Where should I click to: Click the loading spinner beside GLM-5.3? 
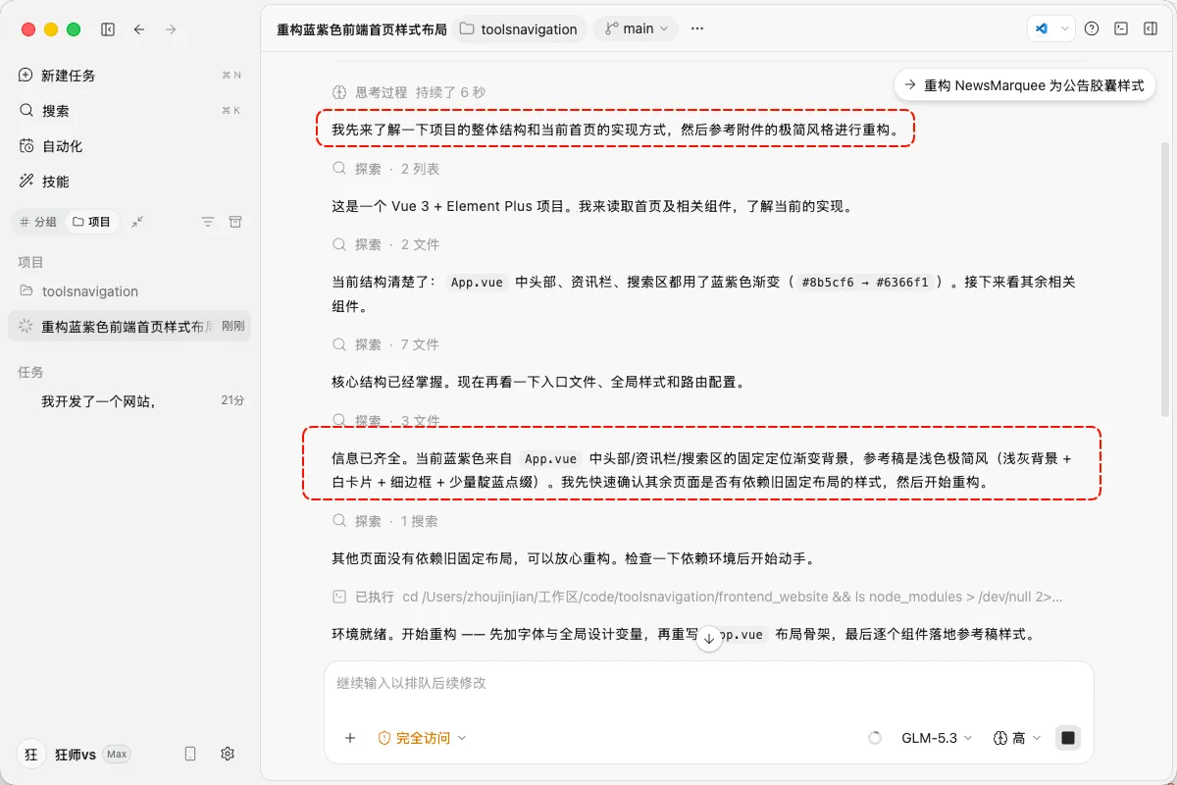(875, 738)
